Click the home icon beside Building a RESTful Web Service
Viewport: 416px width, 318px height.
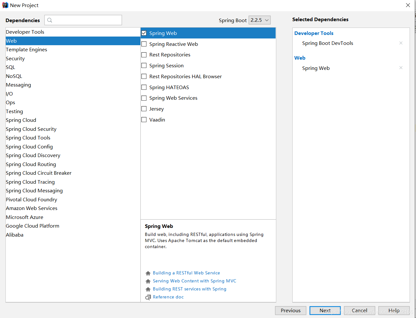pyautogui.click(x=148, y=273)
